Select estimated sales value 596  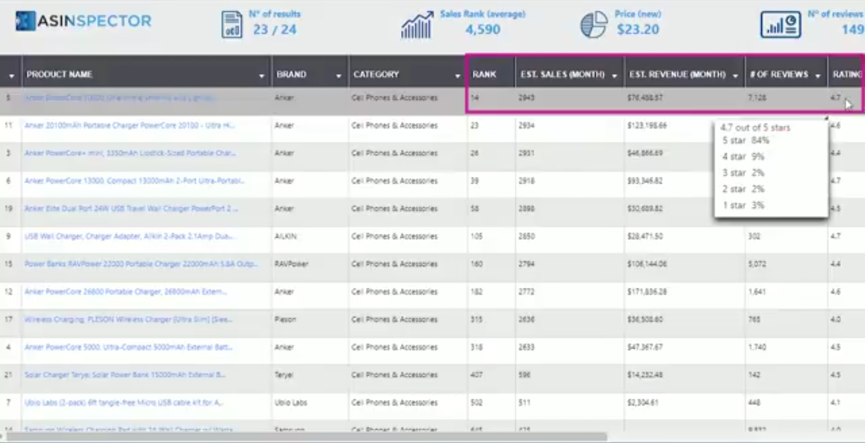coord(525,375)
